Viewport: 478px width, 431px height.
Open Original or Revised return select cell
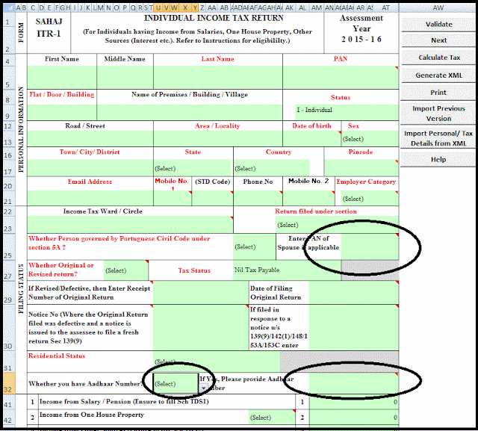(x=126, y=270)
